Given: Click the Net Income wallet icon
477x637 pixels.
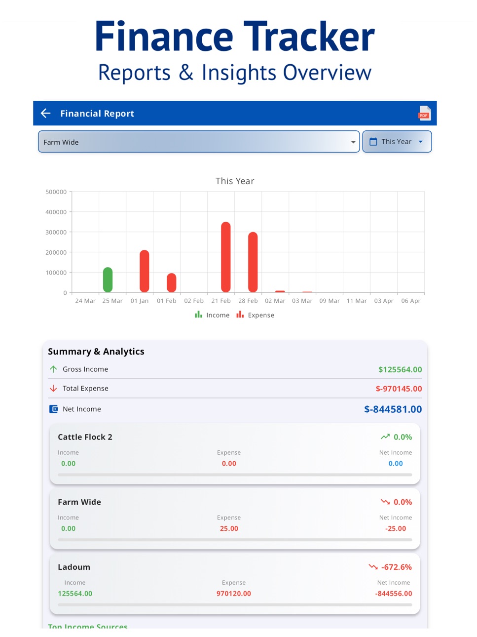Looking at the screenshot, I should click(53, 409).
